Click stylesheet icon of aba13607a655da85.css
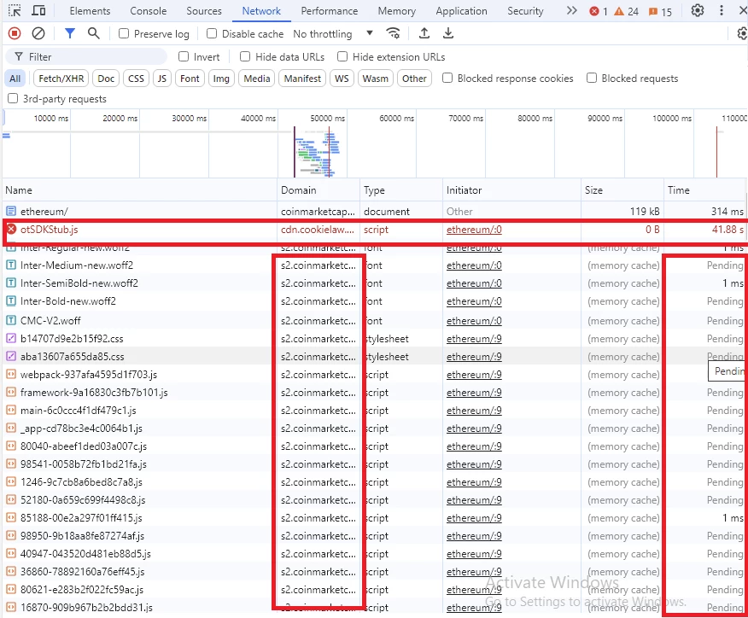The width and height of the screenshot is (748, 618). coord(11,356)
